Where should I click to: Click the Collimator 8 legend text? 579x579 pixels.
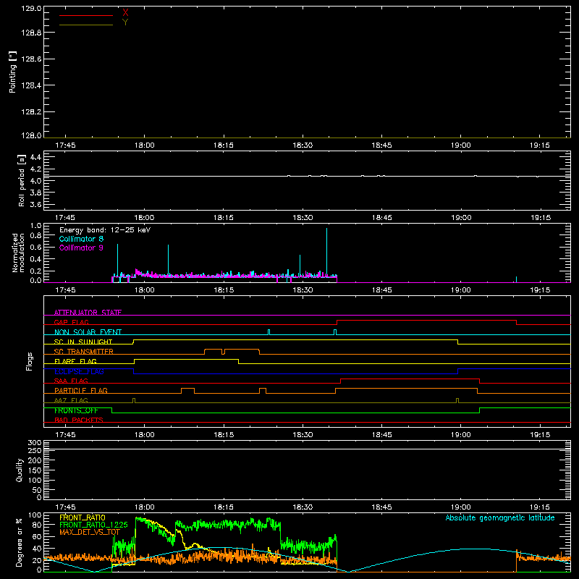click(81, 239)
